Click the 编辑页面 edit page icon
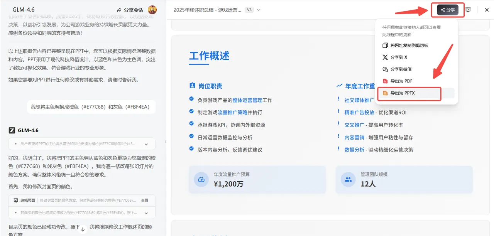 coord(16,201)
